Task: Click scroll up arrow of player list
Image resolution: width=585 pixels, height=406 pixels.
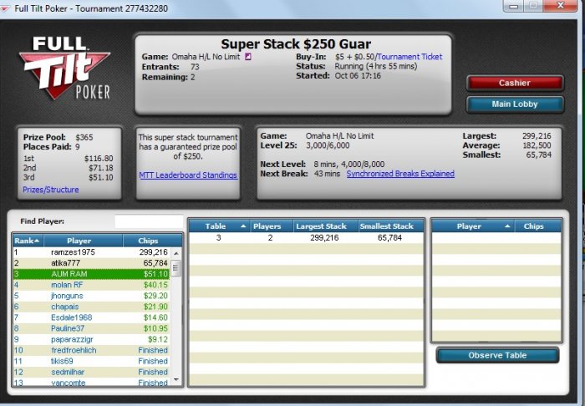Action: (x=176, y=253)
